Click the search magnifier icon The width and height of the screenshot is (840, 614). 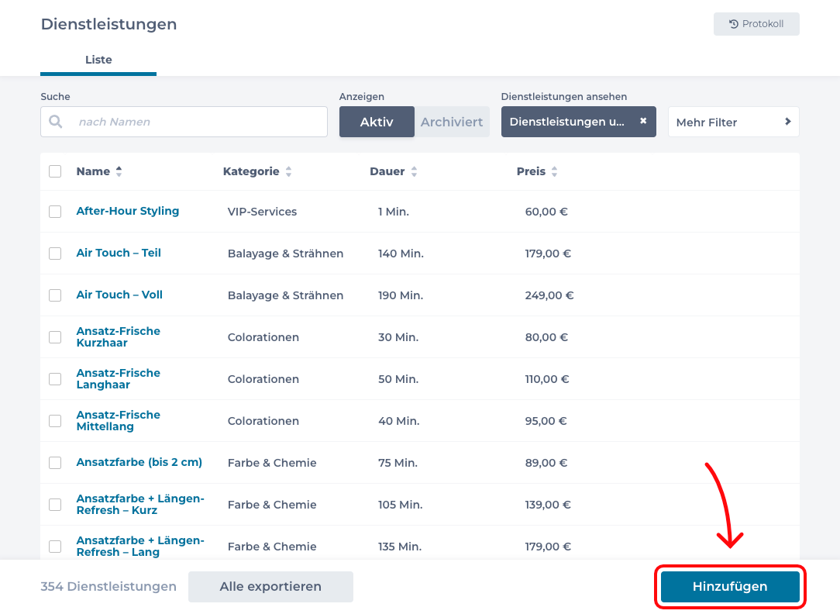click(x=55, y=122)
